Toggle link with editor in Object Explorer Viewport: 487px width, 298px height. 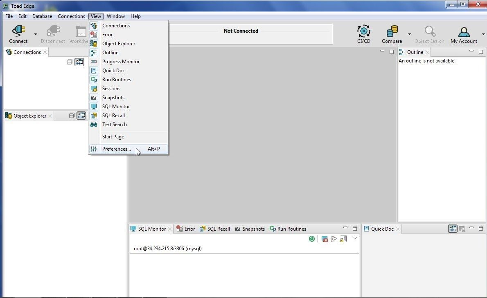[81, 116]
